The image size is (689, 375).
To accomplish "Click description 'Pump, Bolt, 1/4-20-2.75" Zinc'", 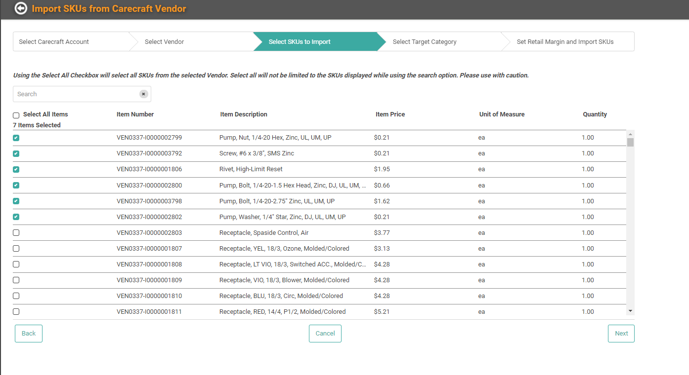I will pyautogui.click(x=277, y=201).
